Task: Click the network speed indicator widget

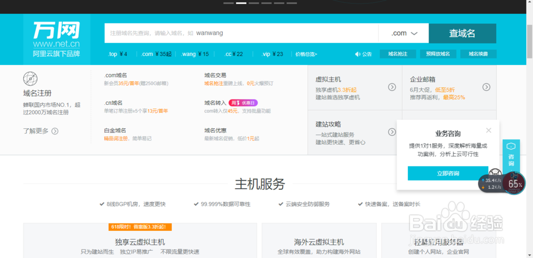Action: pos(491,184)
